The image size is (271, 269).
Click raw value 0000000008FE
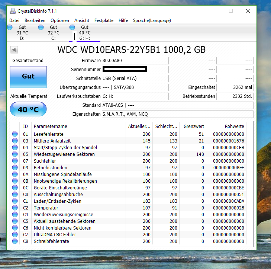[x=229, y=168]
